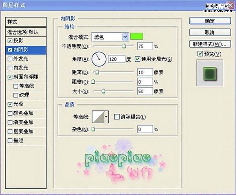This screenshot has height=195, width=236.
Task: Click the 等高线 contour curve thumbnail
Action: pos(98,117)
